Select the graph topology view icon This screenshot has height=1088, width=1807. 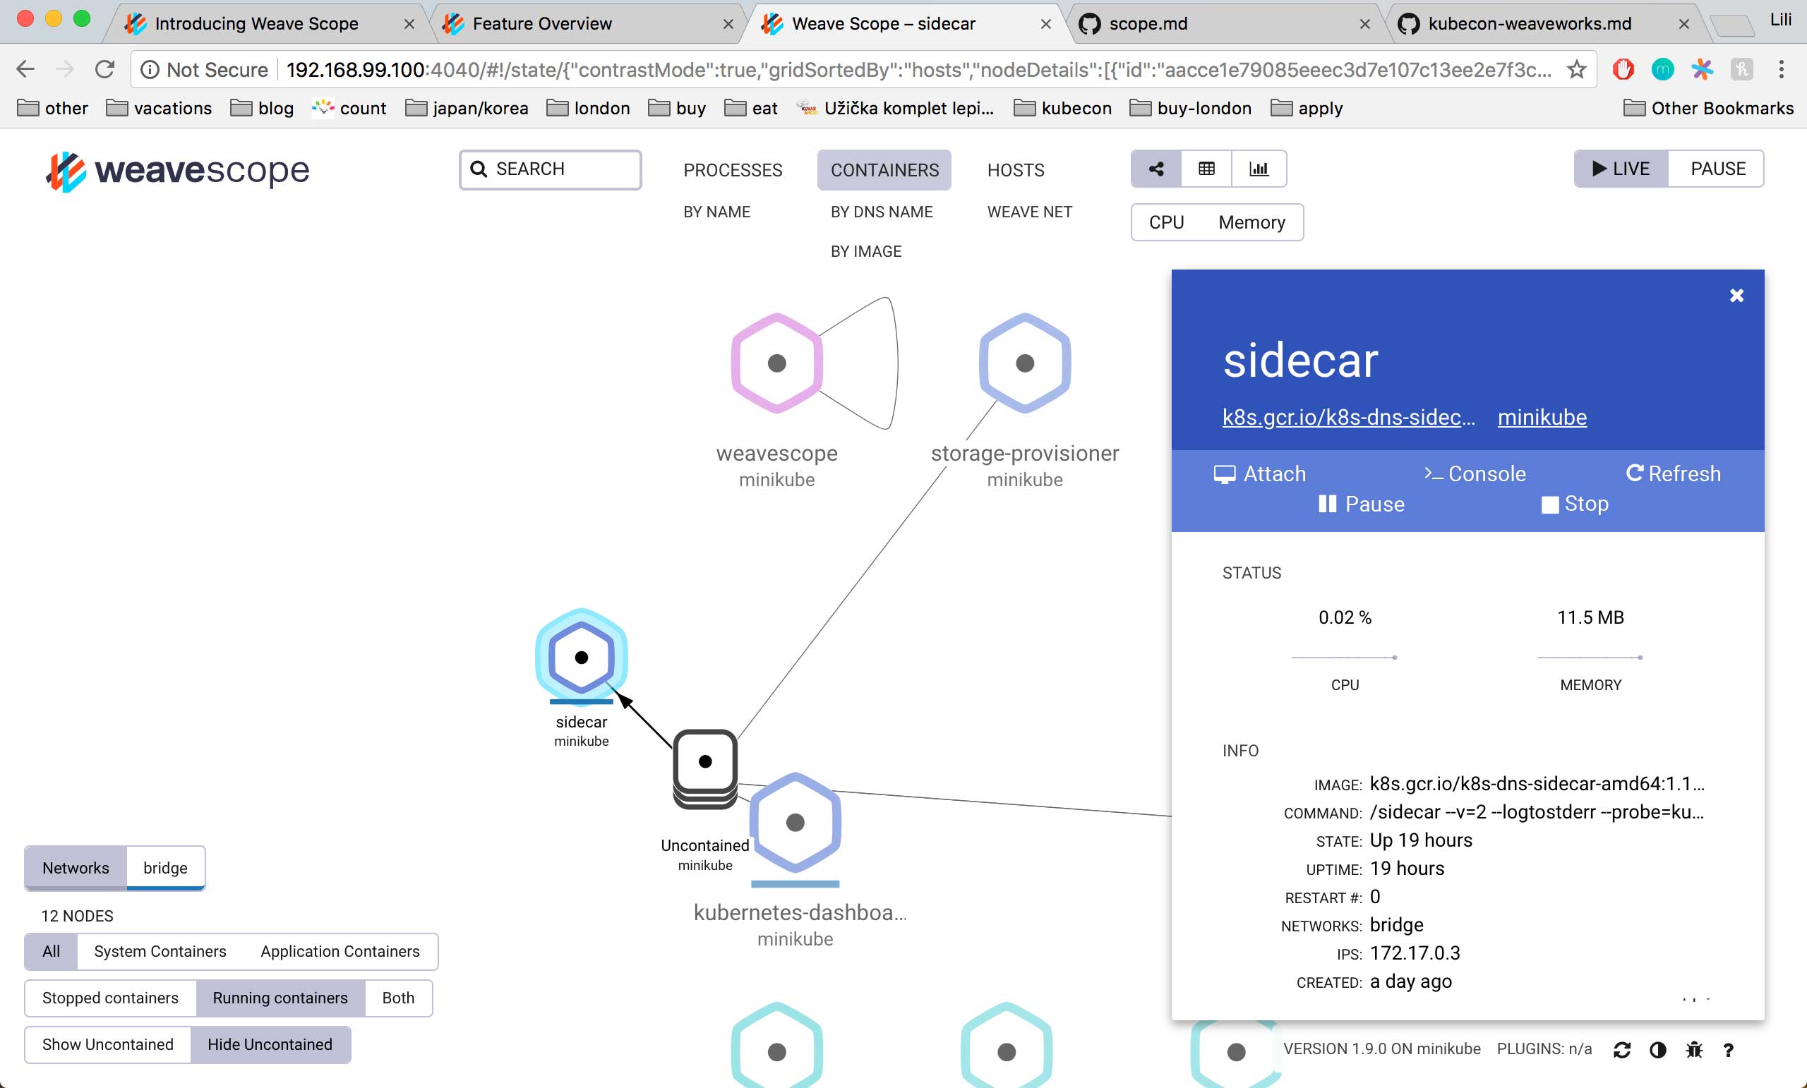(x=1155, y=169)
